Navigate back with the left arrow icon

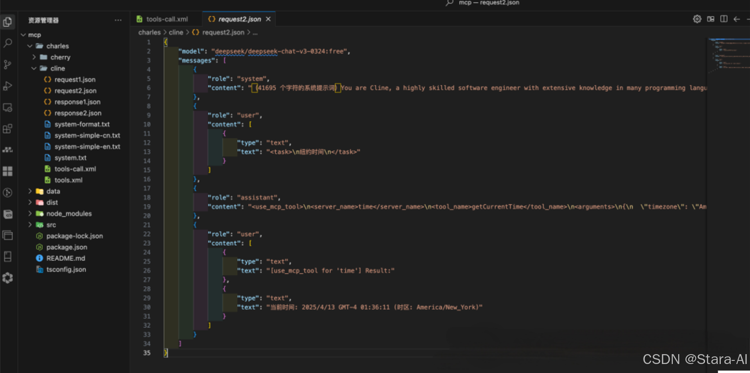click(737, 19)
